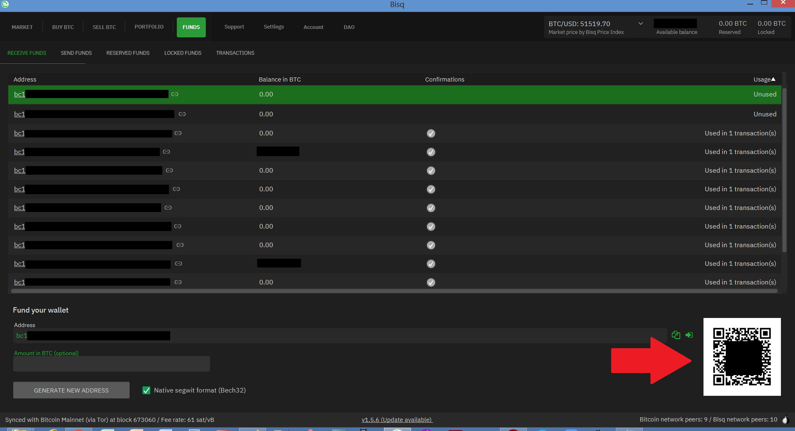The image size is (795, 431).
Task: Open the v1.5.6 update available link
Action: click(397, 419)
